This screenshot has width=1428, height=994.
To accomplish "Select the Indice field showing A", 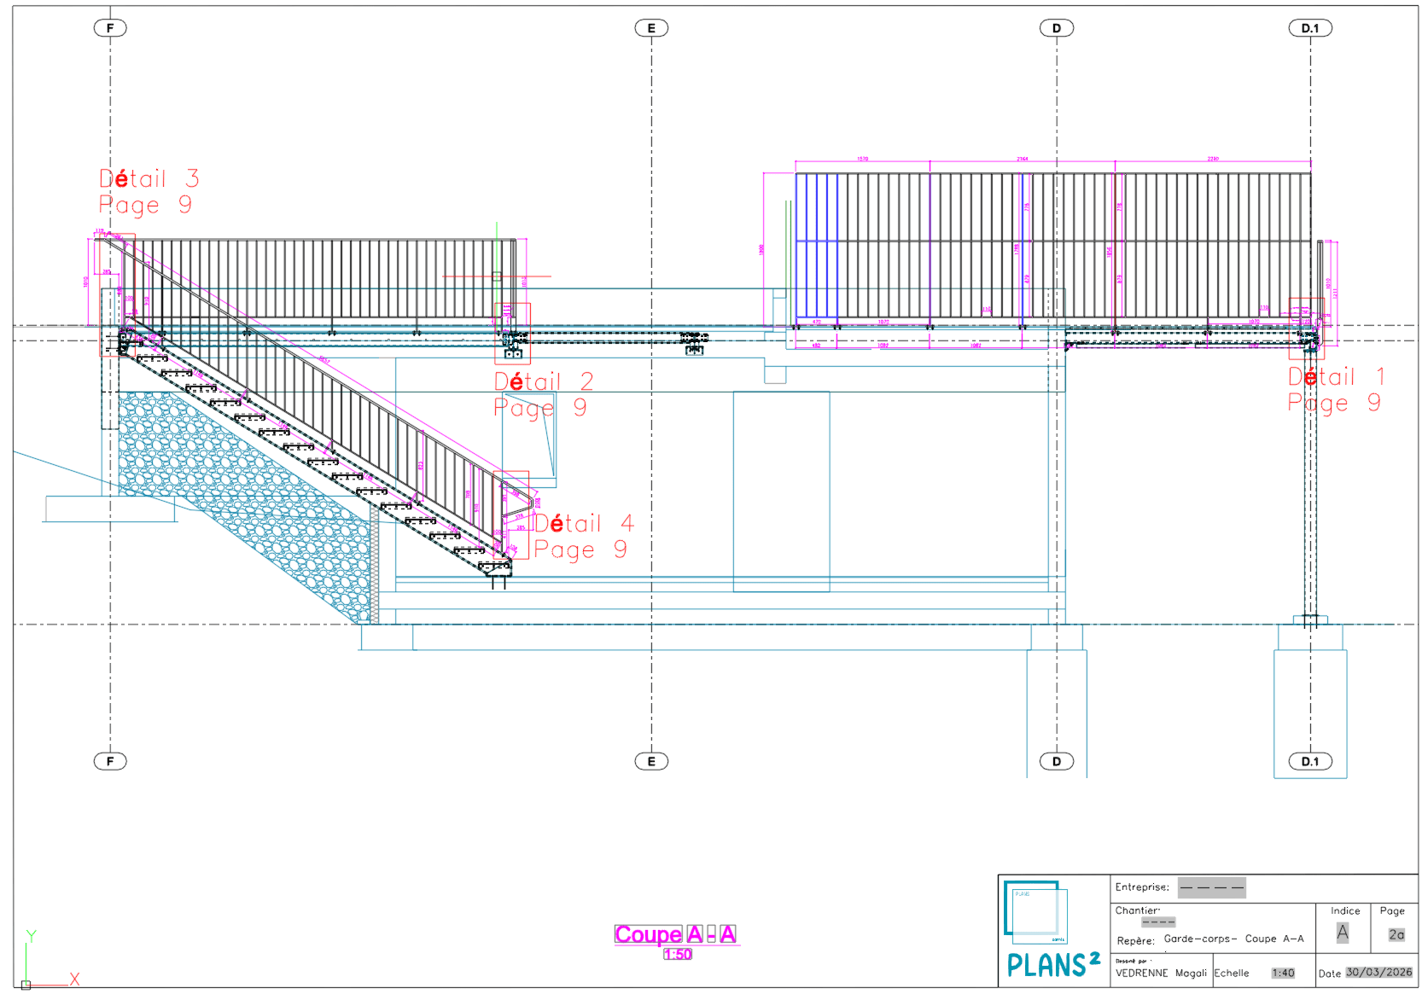I will pos(1343,933).
